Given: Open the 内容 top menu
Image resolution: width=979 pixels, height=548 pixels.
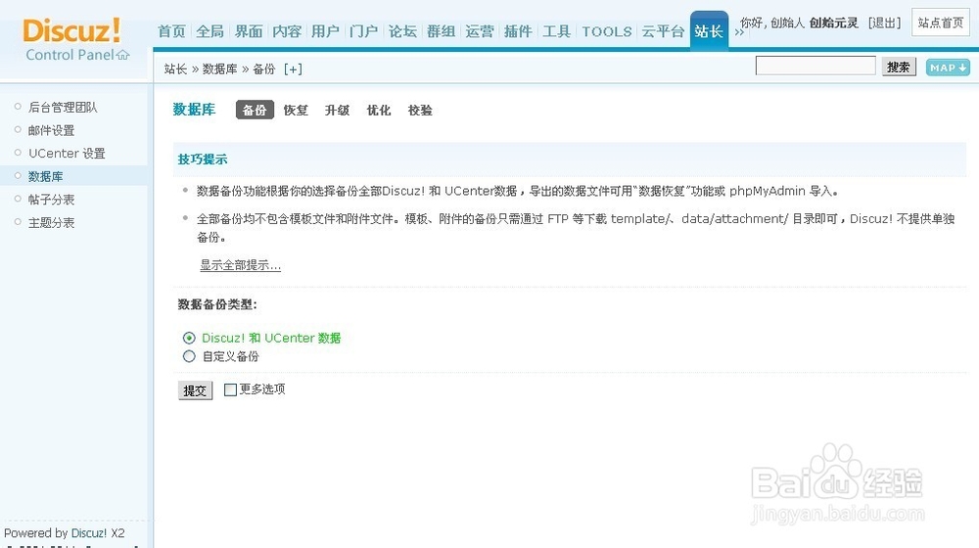Looking at the screenshot, I should pos(287,31).
